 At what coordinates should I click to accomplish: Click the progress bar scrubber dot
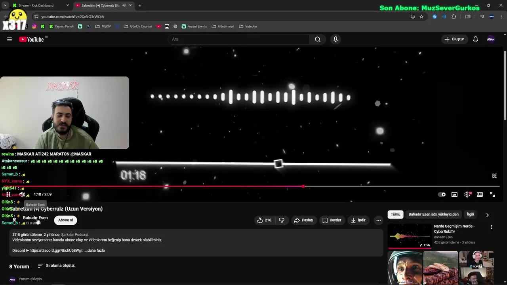click(303, 186)
